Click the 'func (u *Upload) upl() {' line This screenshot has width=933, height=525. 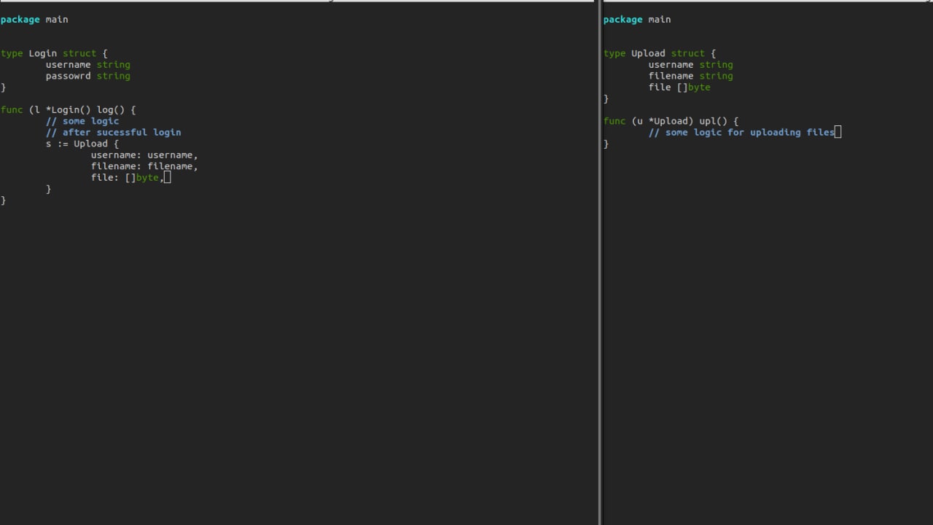pos(671,121)
